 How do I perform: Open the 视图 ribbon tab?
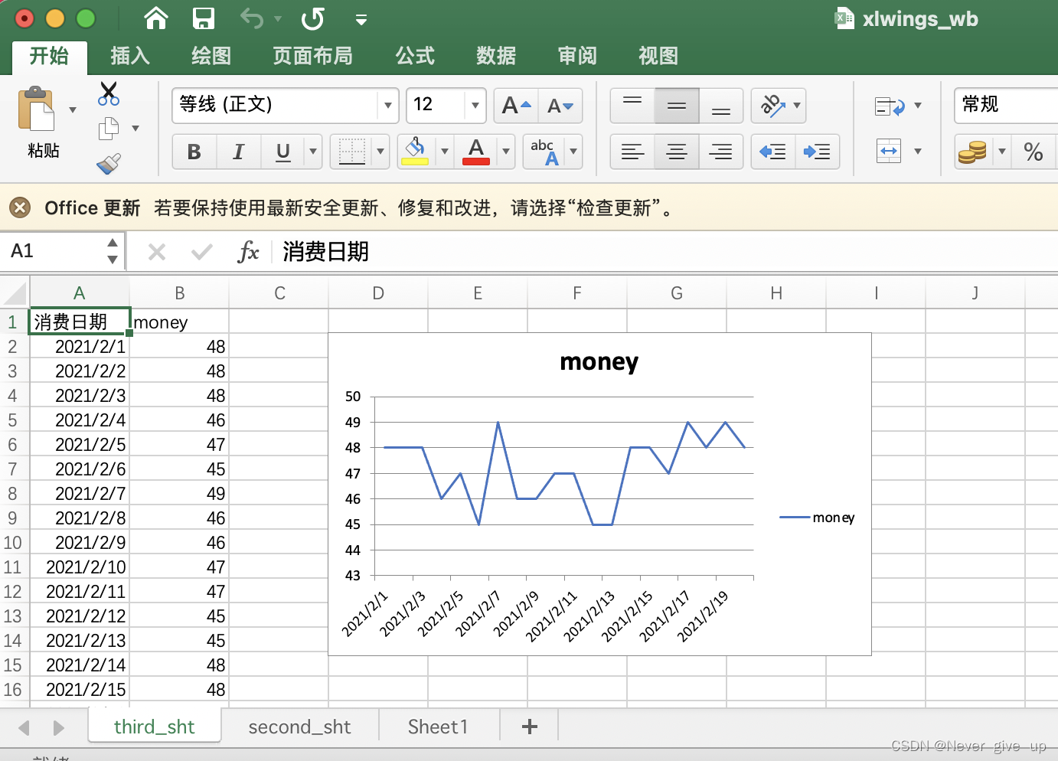tap(658, 56)
